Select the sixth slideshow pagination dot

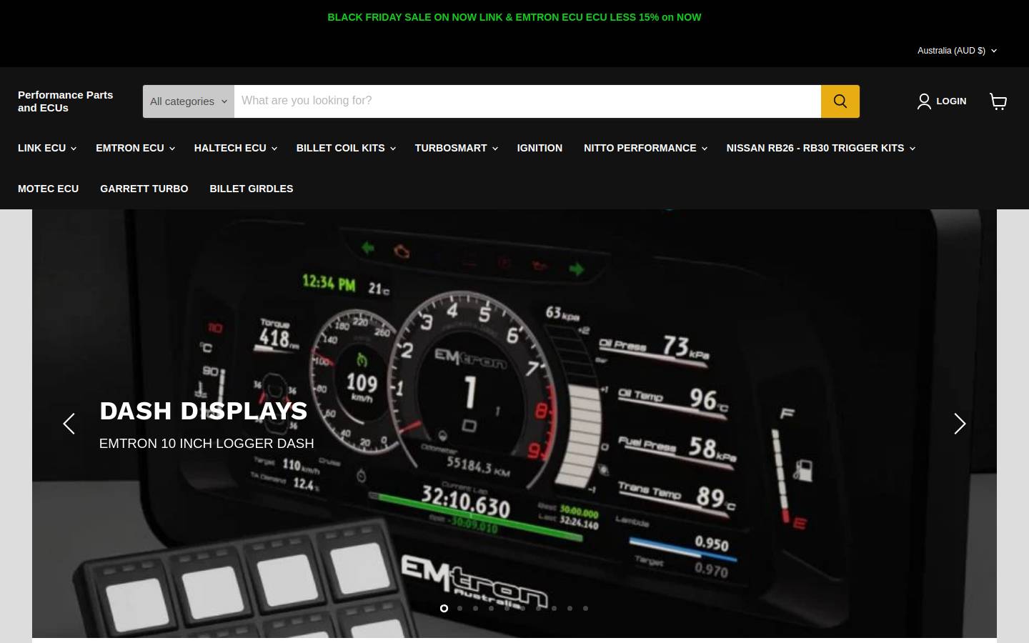click(x=522, y=608)
